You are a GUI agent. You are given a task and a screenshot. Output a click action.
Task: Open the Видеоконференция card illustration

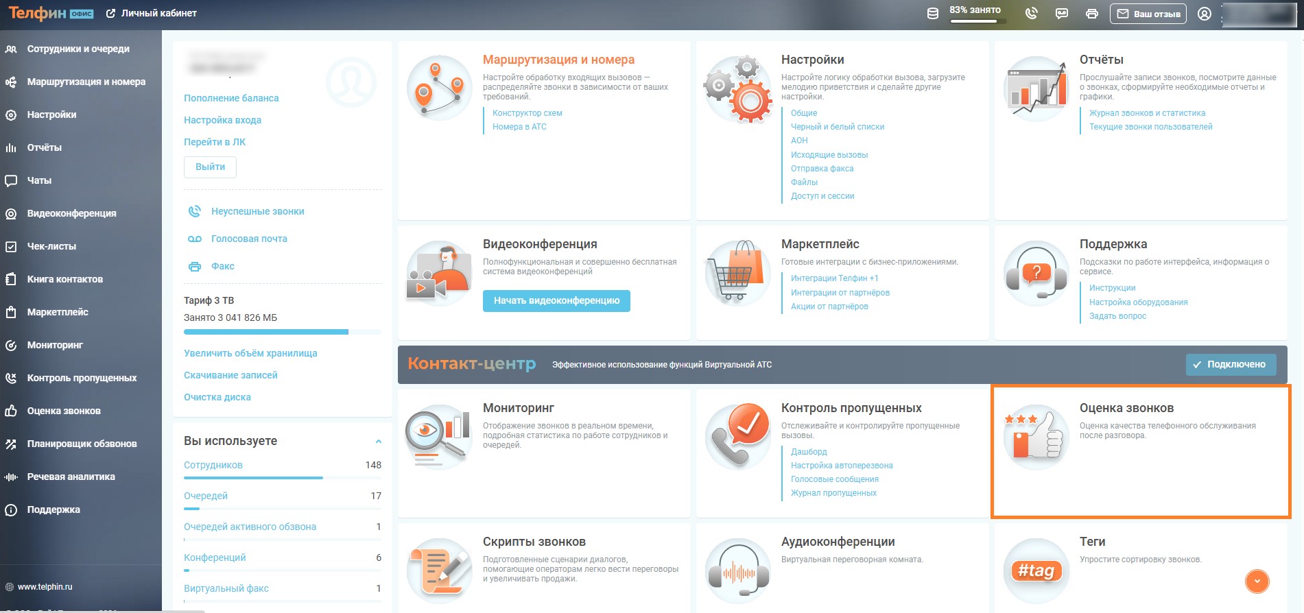pos(440,273)
